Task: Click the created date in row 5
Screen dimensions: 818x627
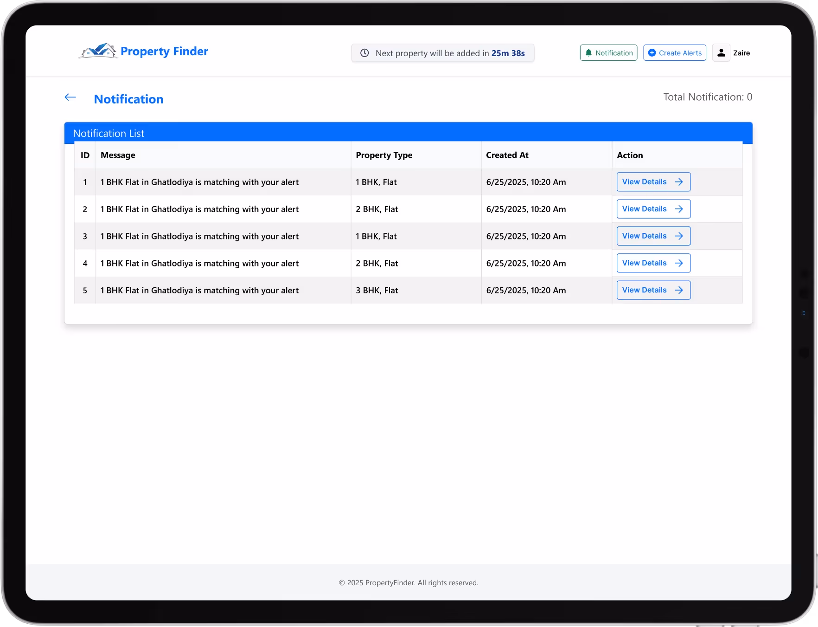Action: click(526, 291)
